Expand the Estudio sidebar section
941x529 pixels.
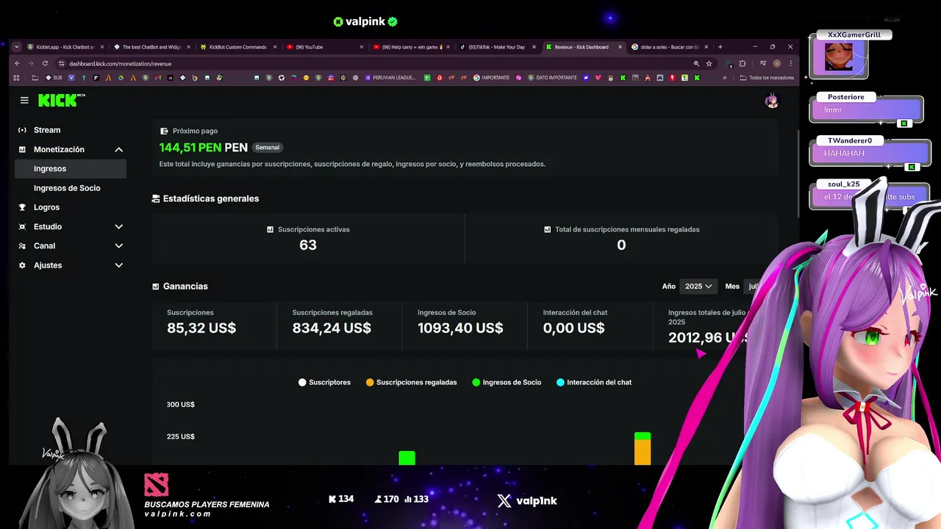click(118, 227)
